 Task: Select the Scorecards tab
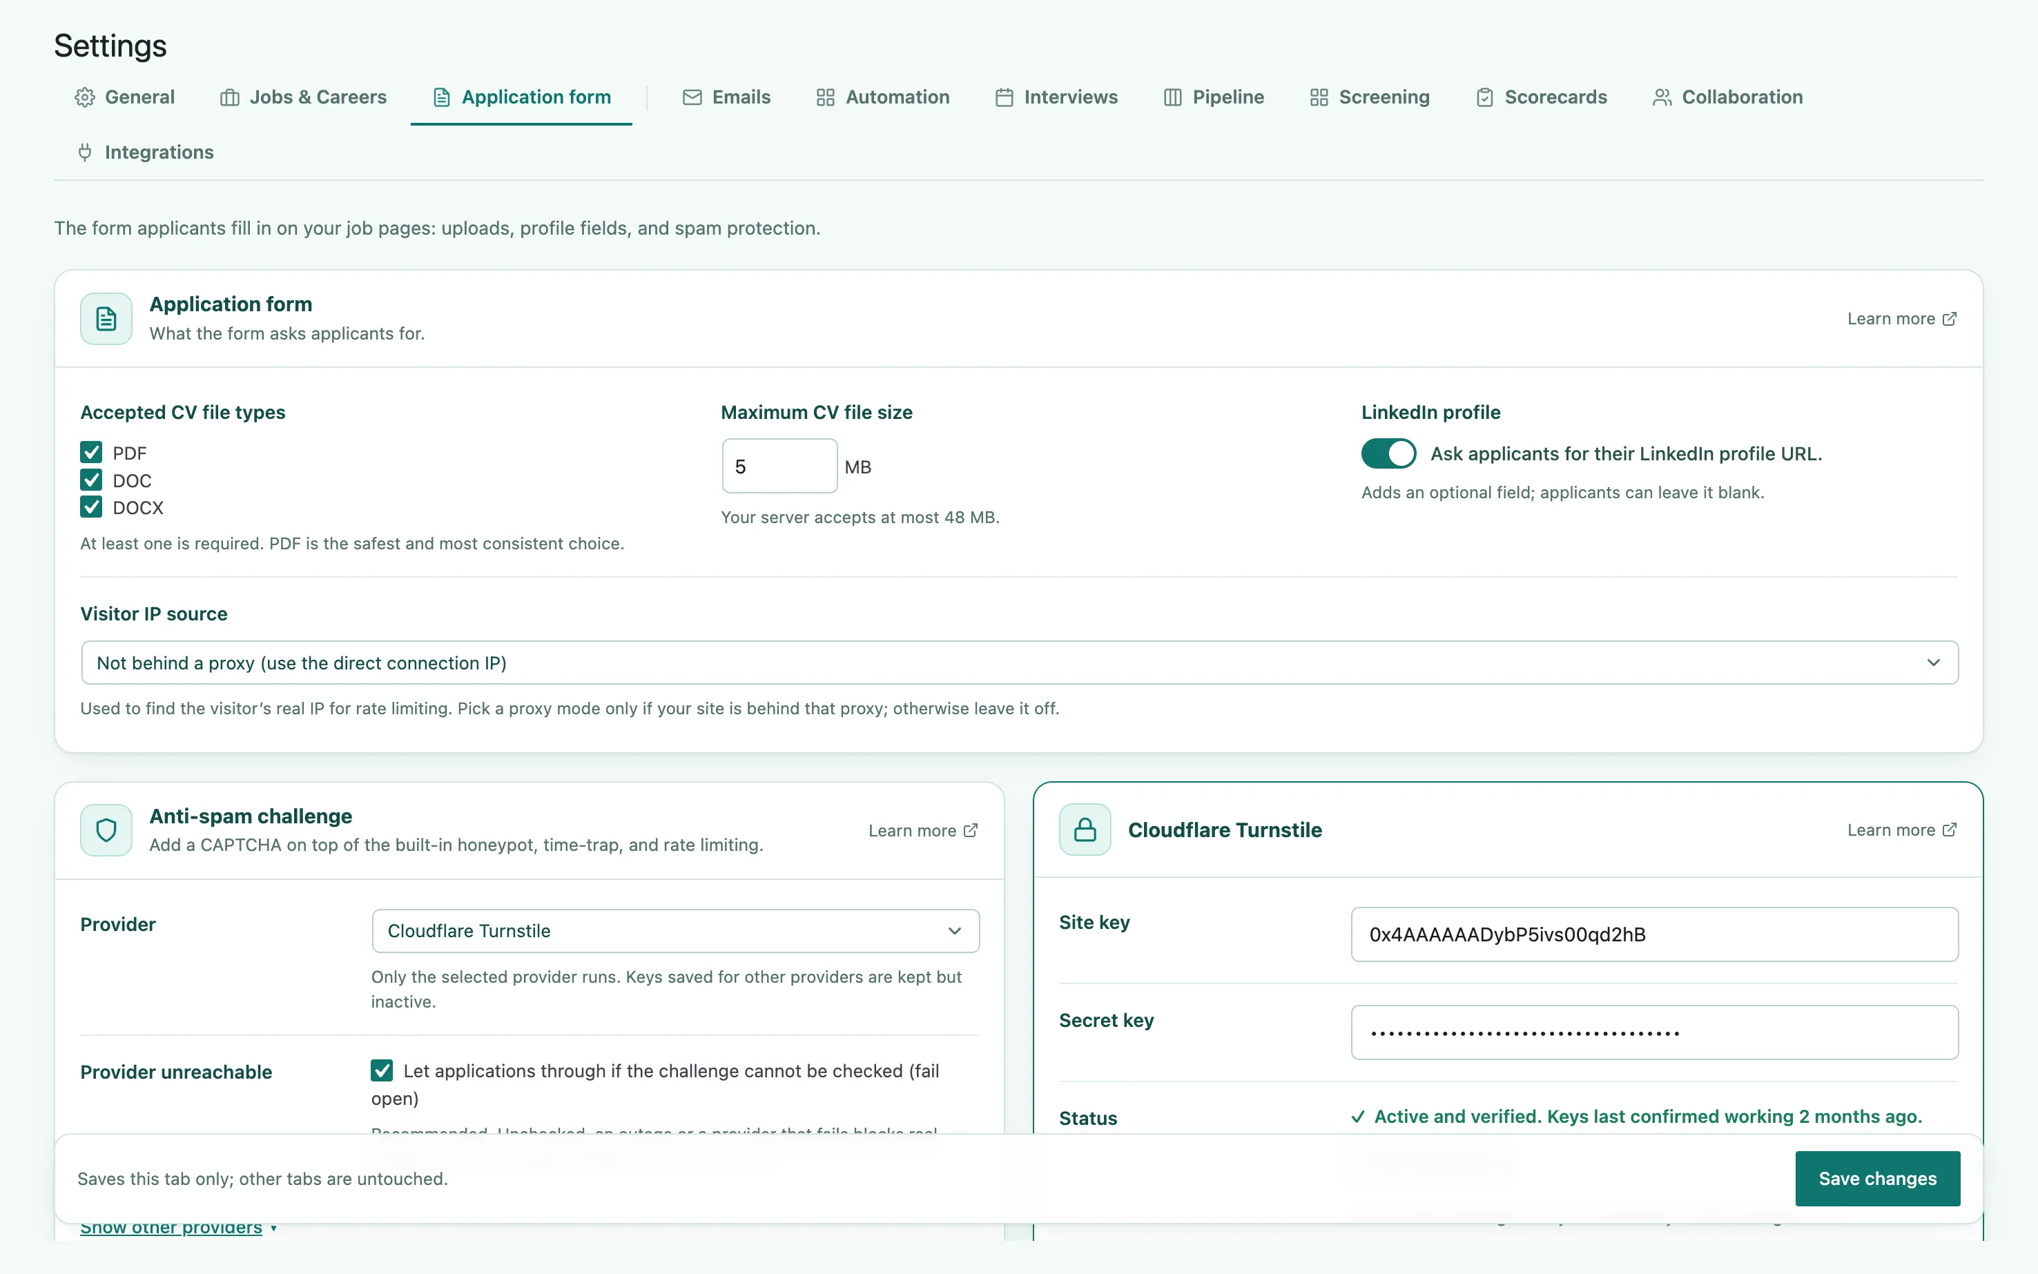pyautogui.click(x=1542, y=98)
